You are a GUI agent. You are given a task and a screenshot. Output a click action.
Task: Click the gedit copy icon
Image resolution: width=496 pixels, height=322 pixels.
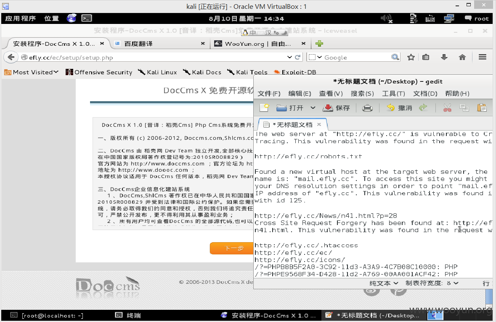point(464,108)
